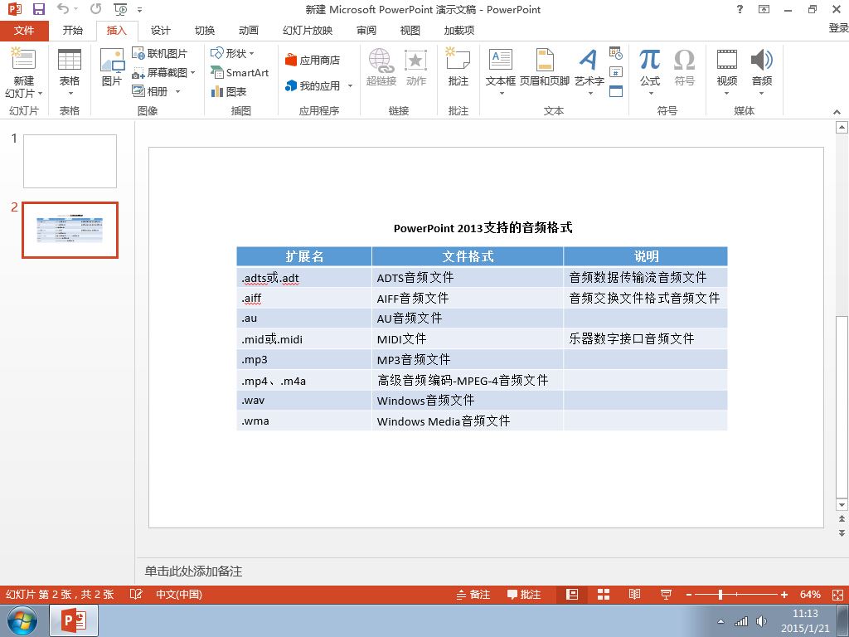Open PowerPoint help question mark
Image resolution: width=849 pixels, height=637 pixels.
point(740,9)
